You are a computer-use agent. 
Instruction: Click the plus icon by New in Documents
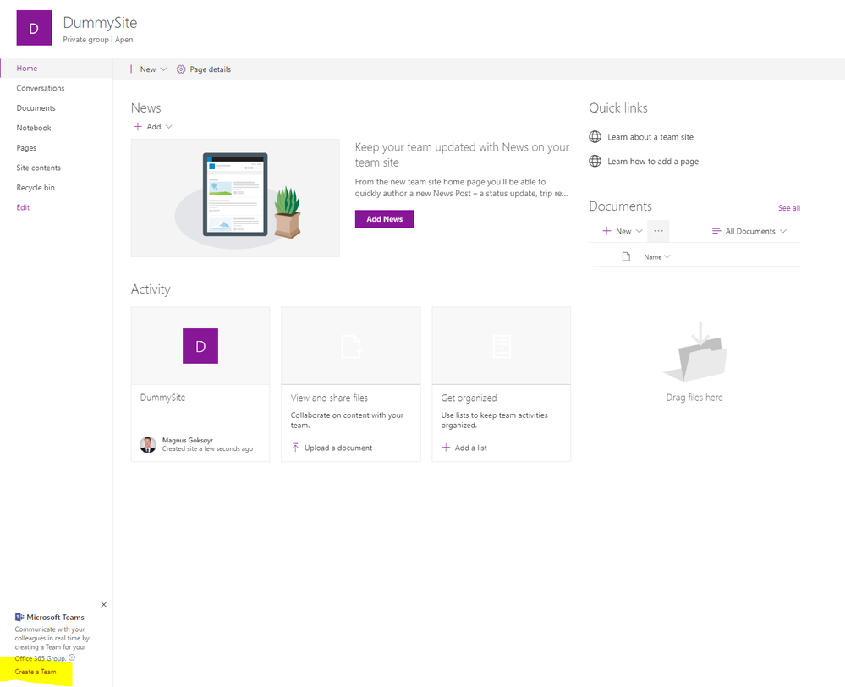(x=606, y=231)
